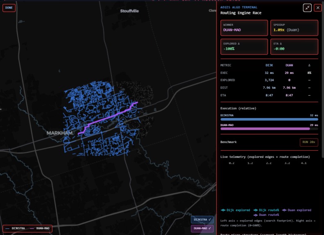
Task: Click the Benchmark label
Action: pyautogui.click(x=228, y=142)
